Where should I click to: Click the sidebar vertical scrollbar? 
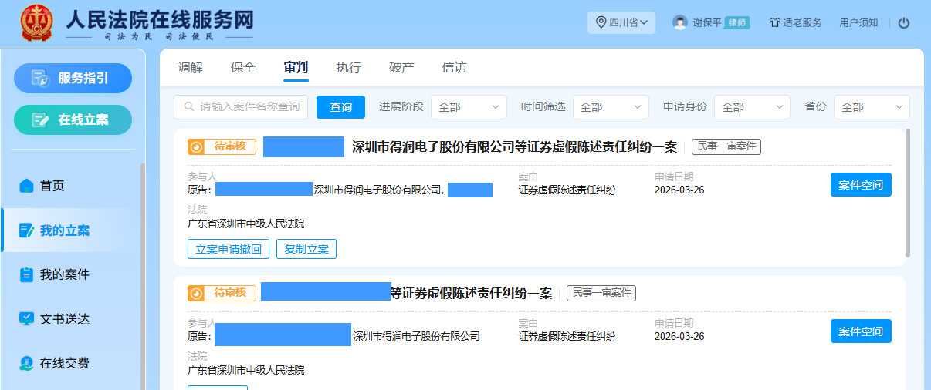point(142,276)
